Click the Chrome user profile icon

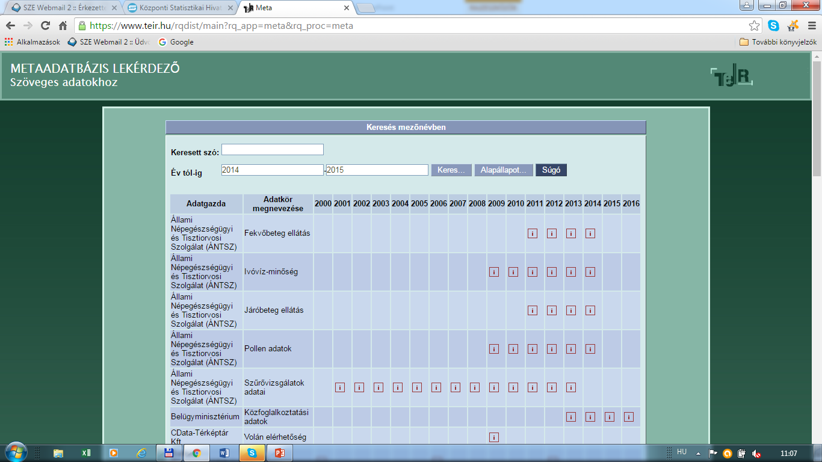click(746, 5)
